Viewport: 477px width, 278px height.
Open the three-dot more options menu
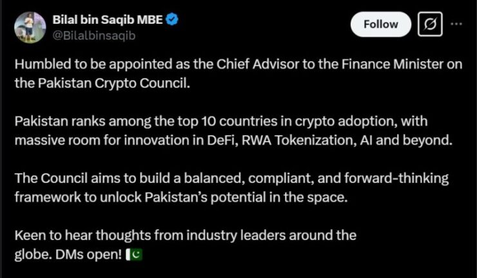(456, 24)
